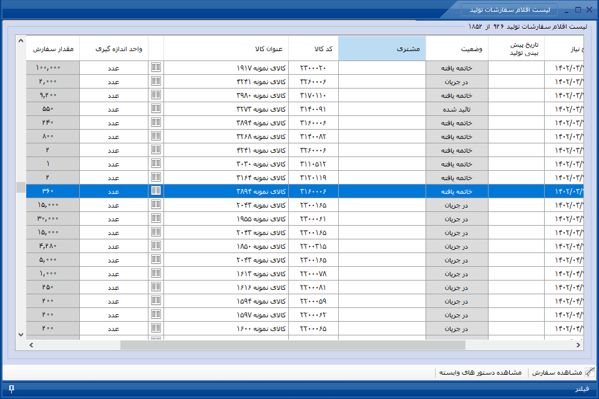Click grid icon in the highlighted ۳۶۰ row
Viewport: 599px width, 399px height.
pos(156,191)
